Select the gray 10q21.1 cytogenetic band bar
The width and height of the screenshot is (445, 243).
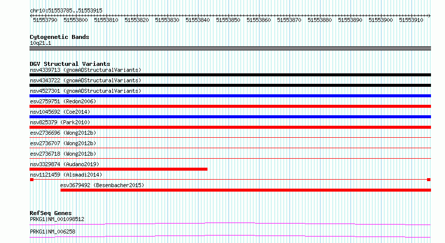pos(230,48)
